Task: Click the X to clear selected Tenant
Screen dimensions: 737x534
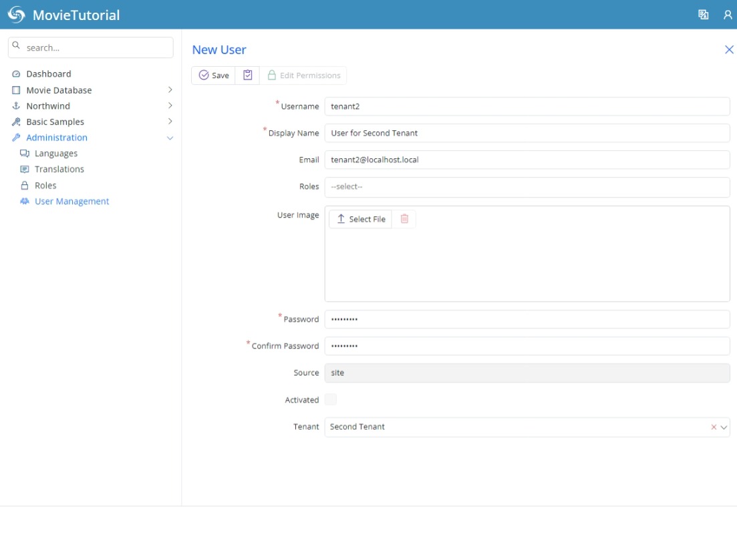Action: [715, 426]
